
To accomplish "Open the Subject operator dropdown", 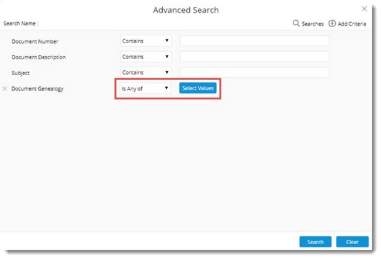I will (145, 73).
